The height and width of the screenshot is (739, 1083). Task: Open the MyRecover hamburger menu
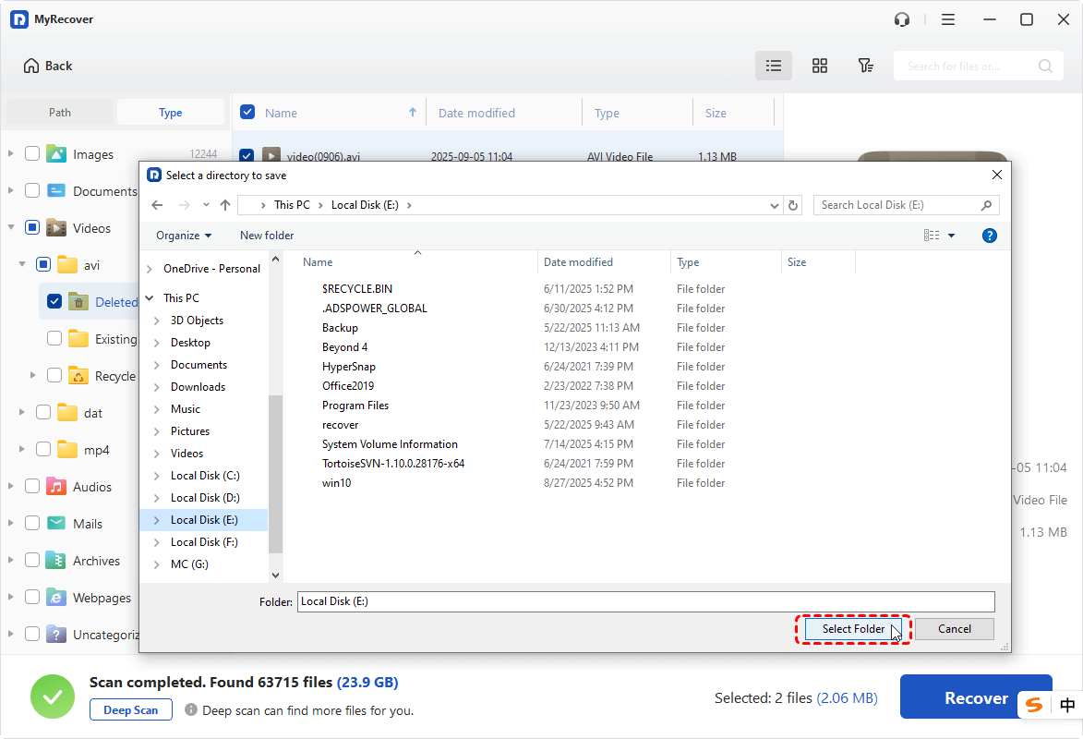click(947, 19)
